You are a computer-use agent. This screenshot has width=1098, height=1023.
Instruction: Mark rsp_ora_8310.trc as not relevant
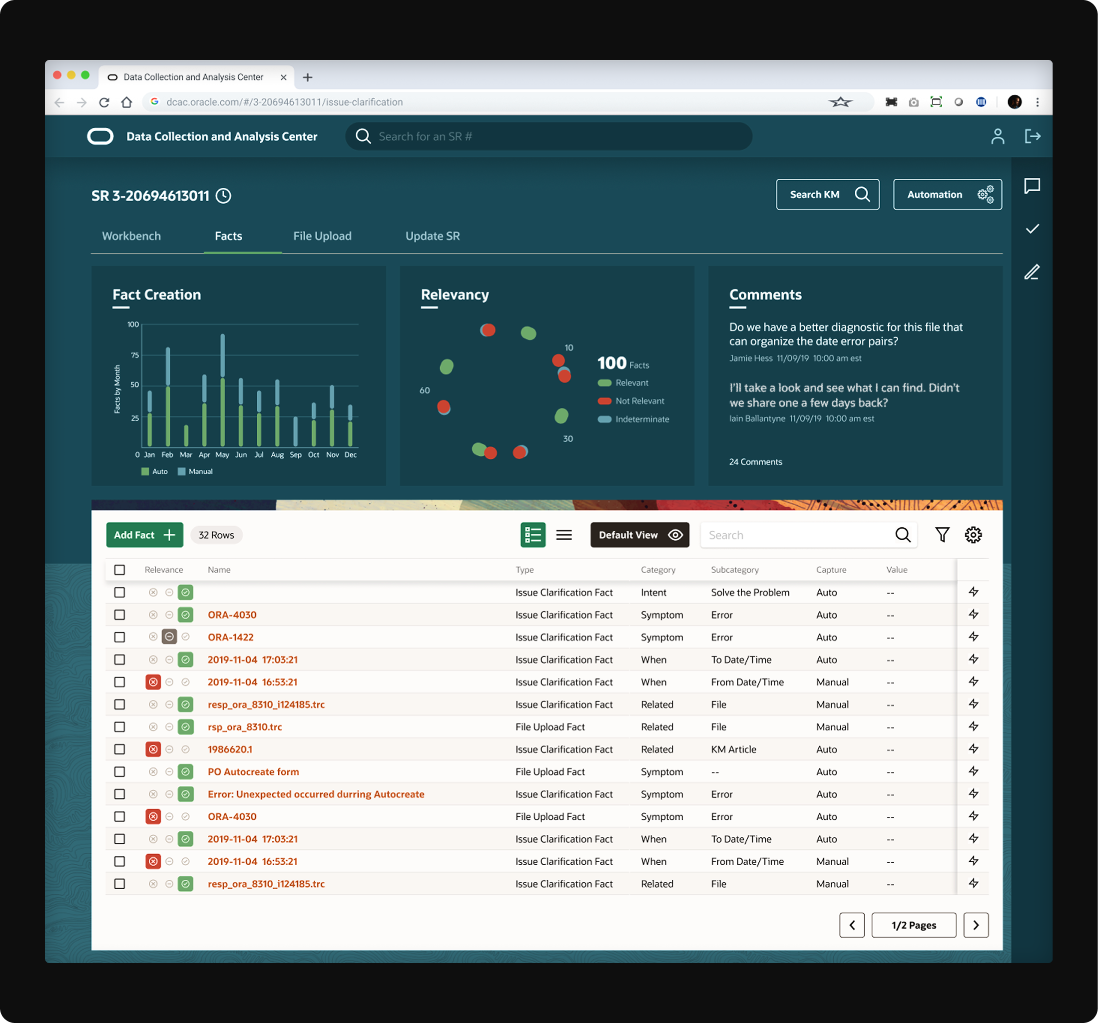[x=153, y=726]
